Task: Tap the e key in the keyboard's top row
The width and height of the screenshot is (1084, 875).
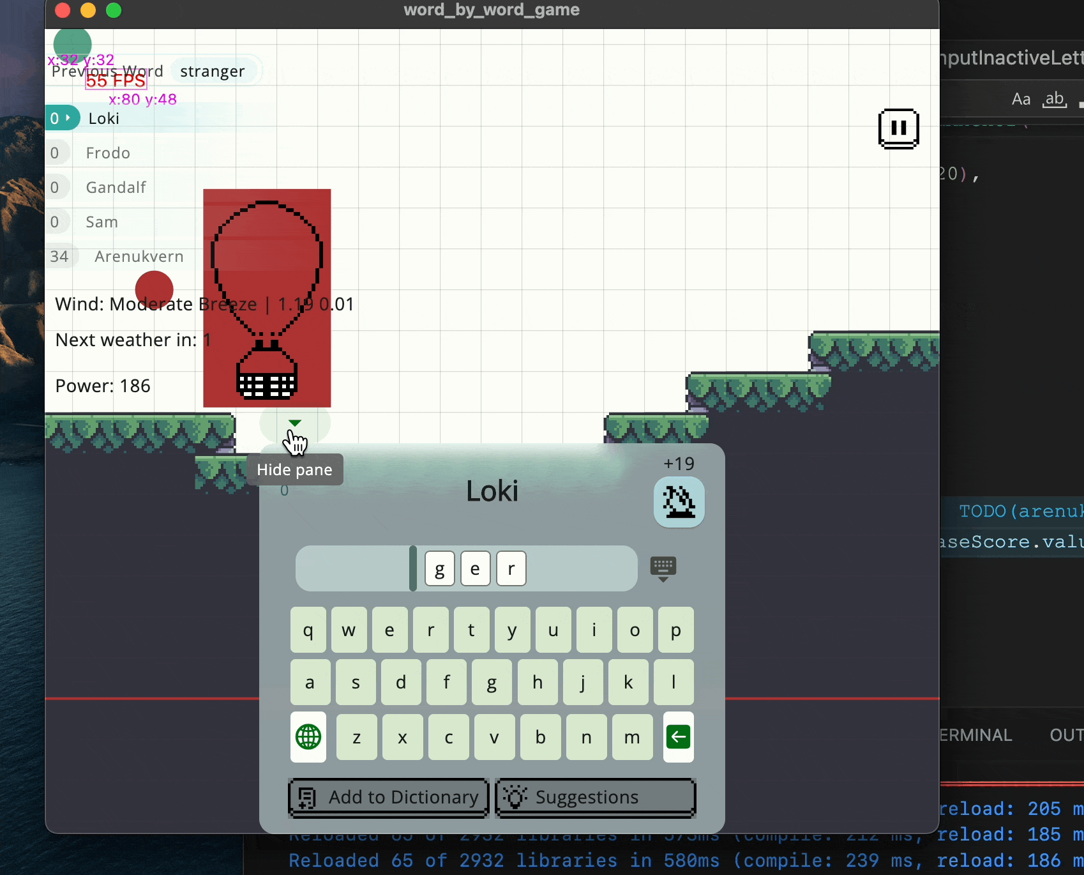Action: pos(389,630)
